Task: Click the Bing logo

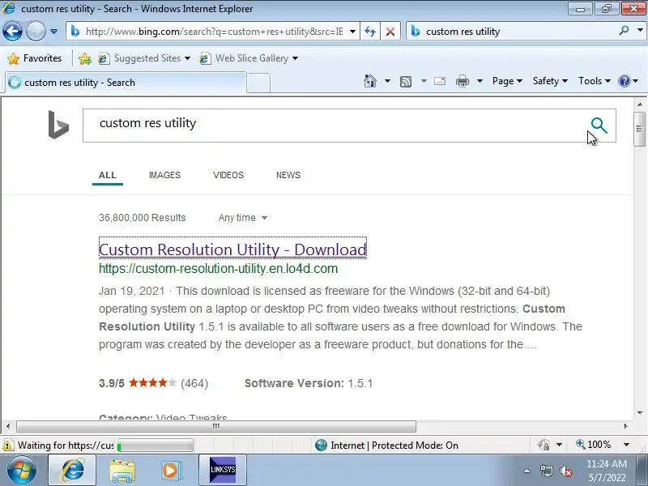Action: (58, 125)
